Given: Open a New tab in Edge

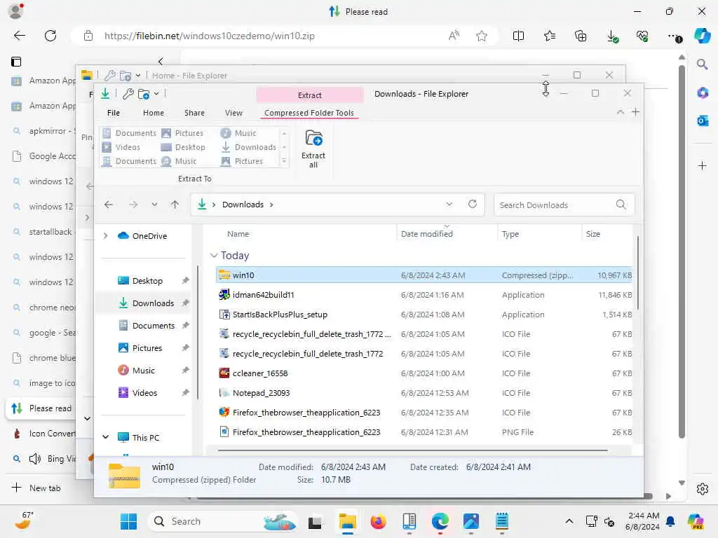Looking at the screenshot, I should [36, 488].
